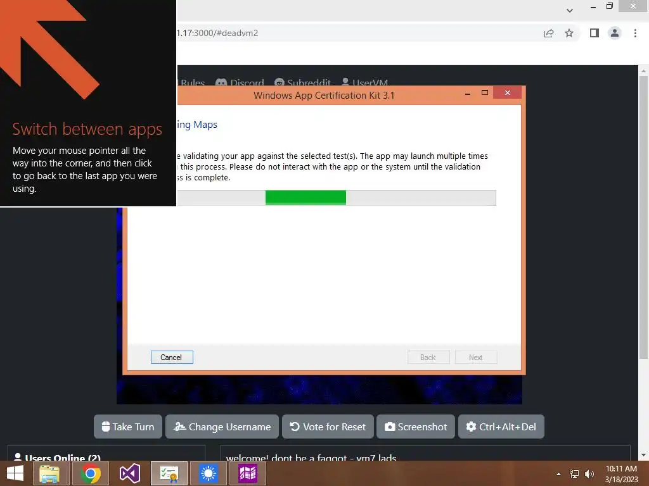Open the blue sun app on the taskbar
This screenshot has width=649, height=486.
(208, 473)
